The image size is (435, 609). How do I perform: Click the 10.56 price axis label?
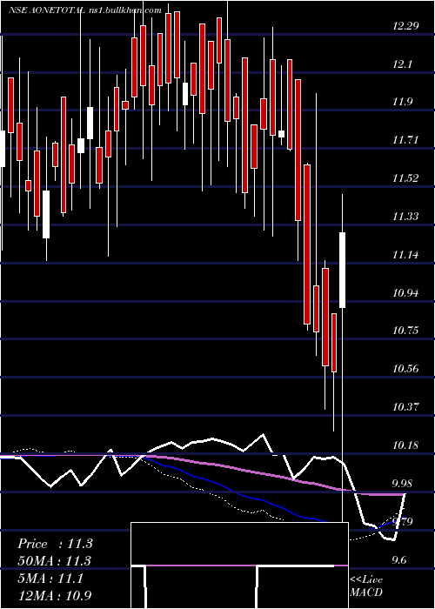coord(405,369)
